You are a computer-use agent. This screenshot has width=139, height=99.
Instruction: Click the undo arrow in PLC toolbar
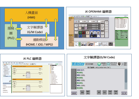(25, 64)
